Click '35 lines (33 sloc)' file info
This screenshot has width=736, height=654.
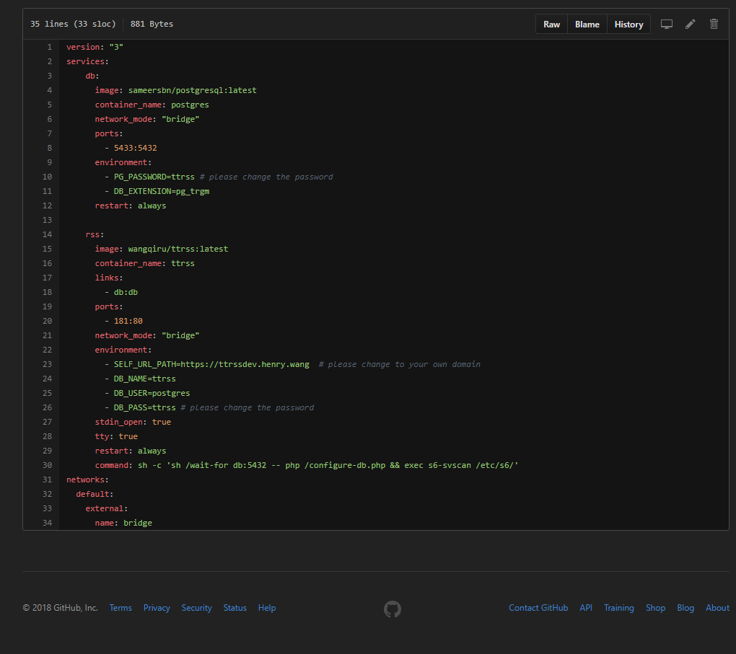tap(73, 24)
